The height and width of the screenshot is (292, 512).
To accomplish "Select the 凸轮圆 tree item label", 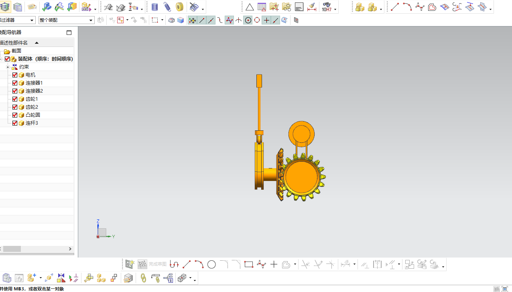I will [33, 115].
